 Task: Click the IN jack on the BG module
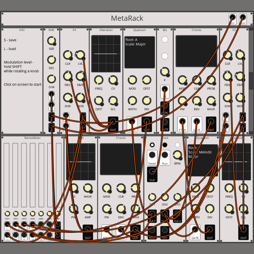(165, 89)
